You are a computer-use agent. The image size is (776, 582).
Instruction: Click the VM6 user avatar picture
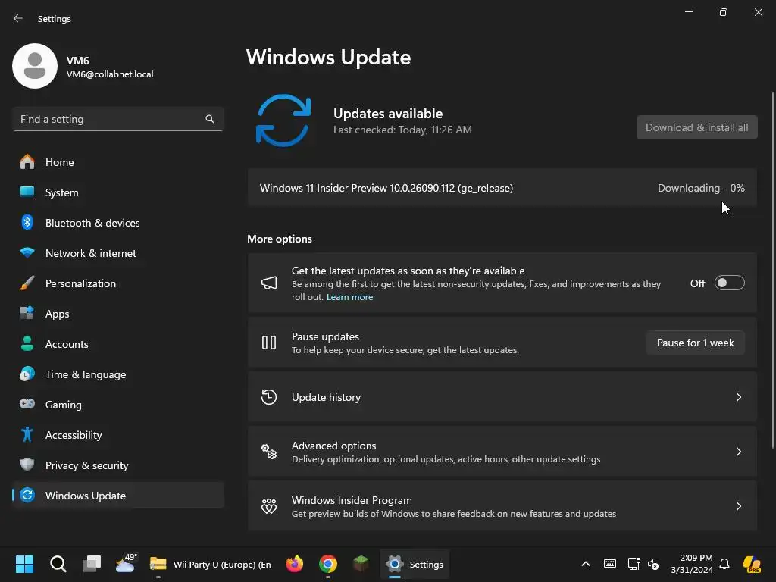(35, 66)
